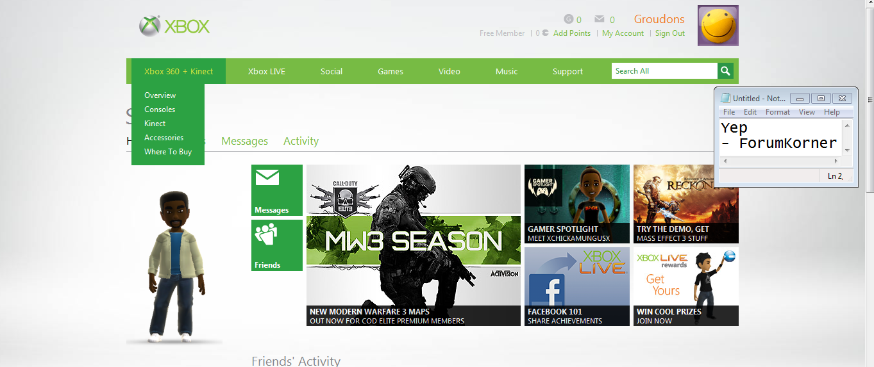The height and width of the screenshot is (367, 874).
Task: Open the Music nav menu
Action: pyautogui.click(x=507, y=71)
